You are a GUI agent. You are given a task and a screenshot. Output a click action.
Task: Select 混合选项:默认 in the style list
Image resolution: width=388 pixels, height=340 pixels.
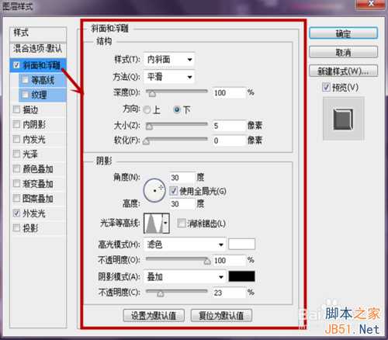38,49
